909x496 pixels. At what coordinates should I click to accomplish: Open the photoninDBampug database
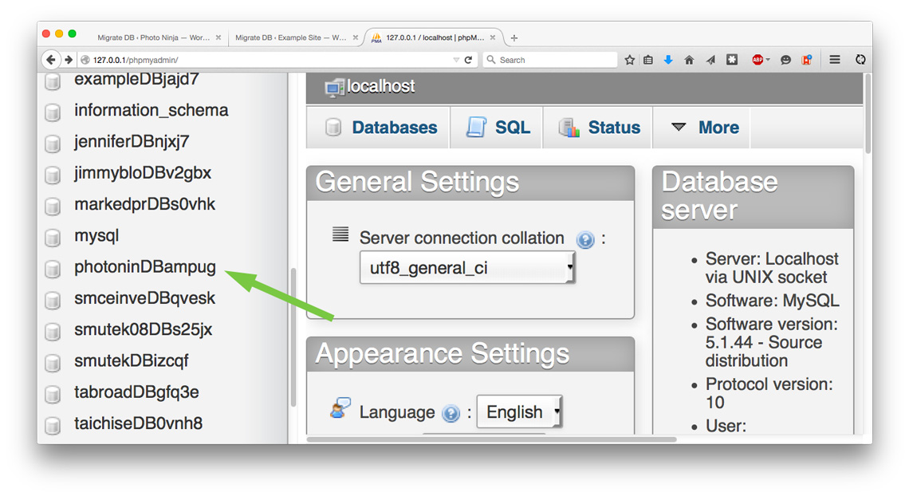click(145, 267)
